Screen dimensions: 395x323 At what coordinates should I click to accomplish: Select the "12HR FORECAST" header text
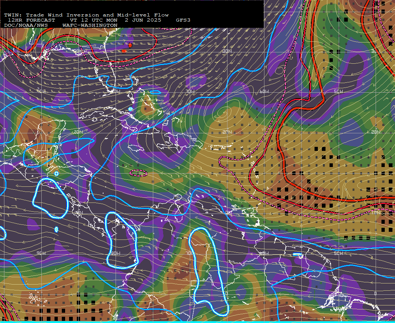[31, 20]
